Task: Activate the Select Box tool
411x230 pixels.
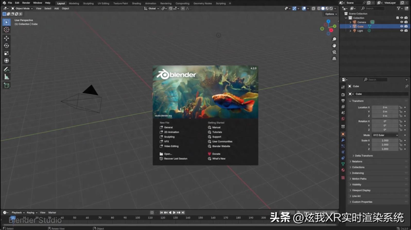Action: click(6, 22)
